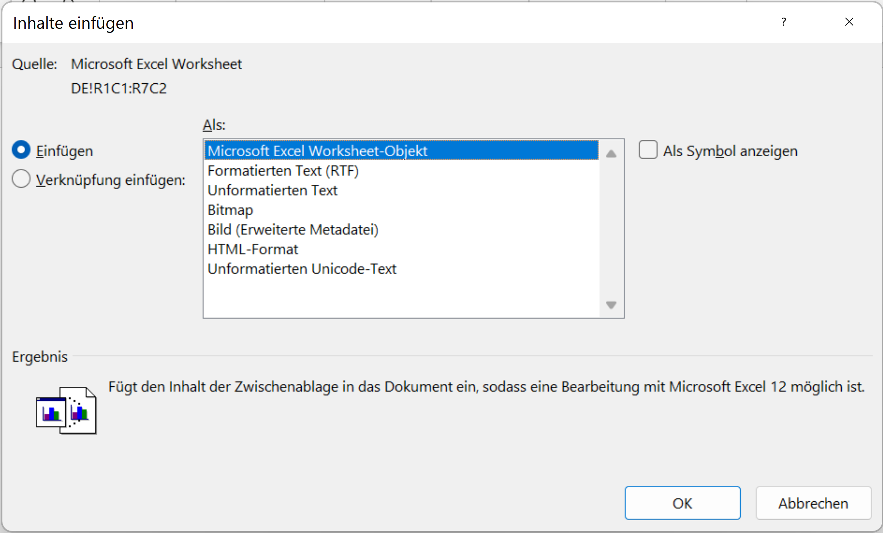Select Microsoft Excel Worksheet-Objekt entry
Image resolution: width=883 pixels, height=533 pixels.
401,151
